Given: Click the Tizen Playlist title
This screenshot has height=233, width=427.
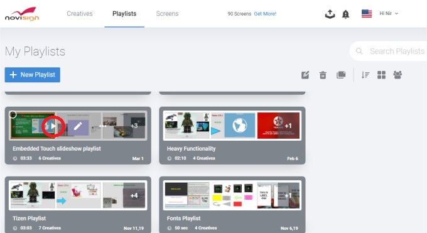Looking at the screenshot, I should pos(29,219).
